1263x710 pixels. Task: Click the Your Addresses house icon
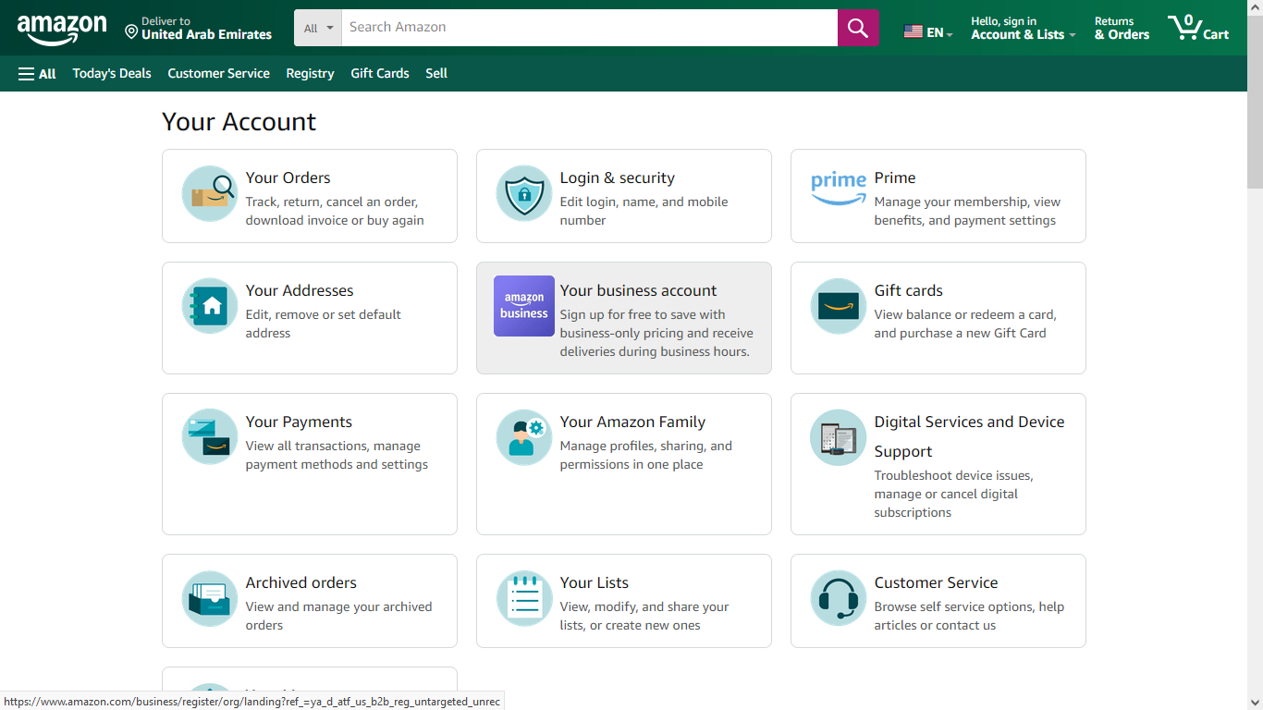pos(210,306)
